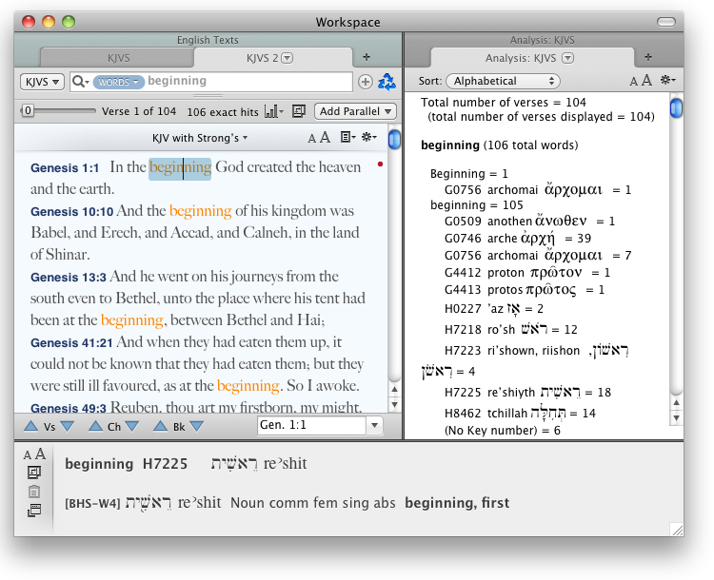Viewport: 714px width, 580px height.
Task: Toggle the WORDS search mode pill
Action: 119,82
